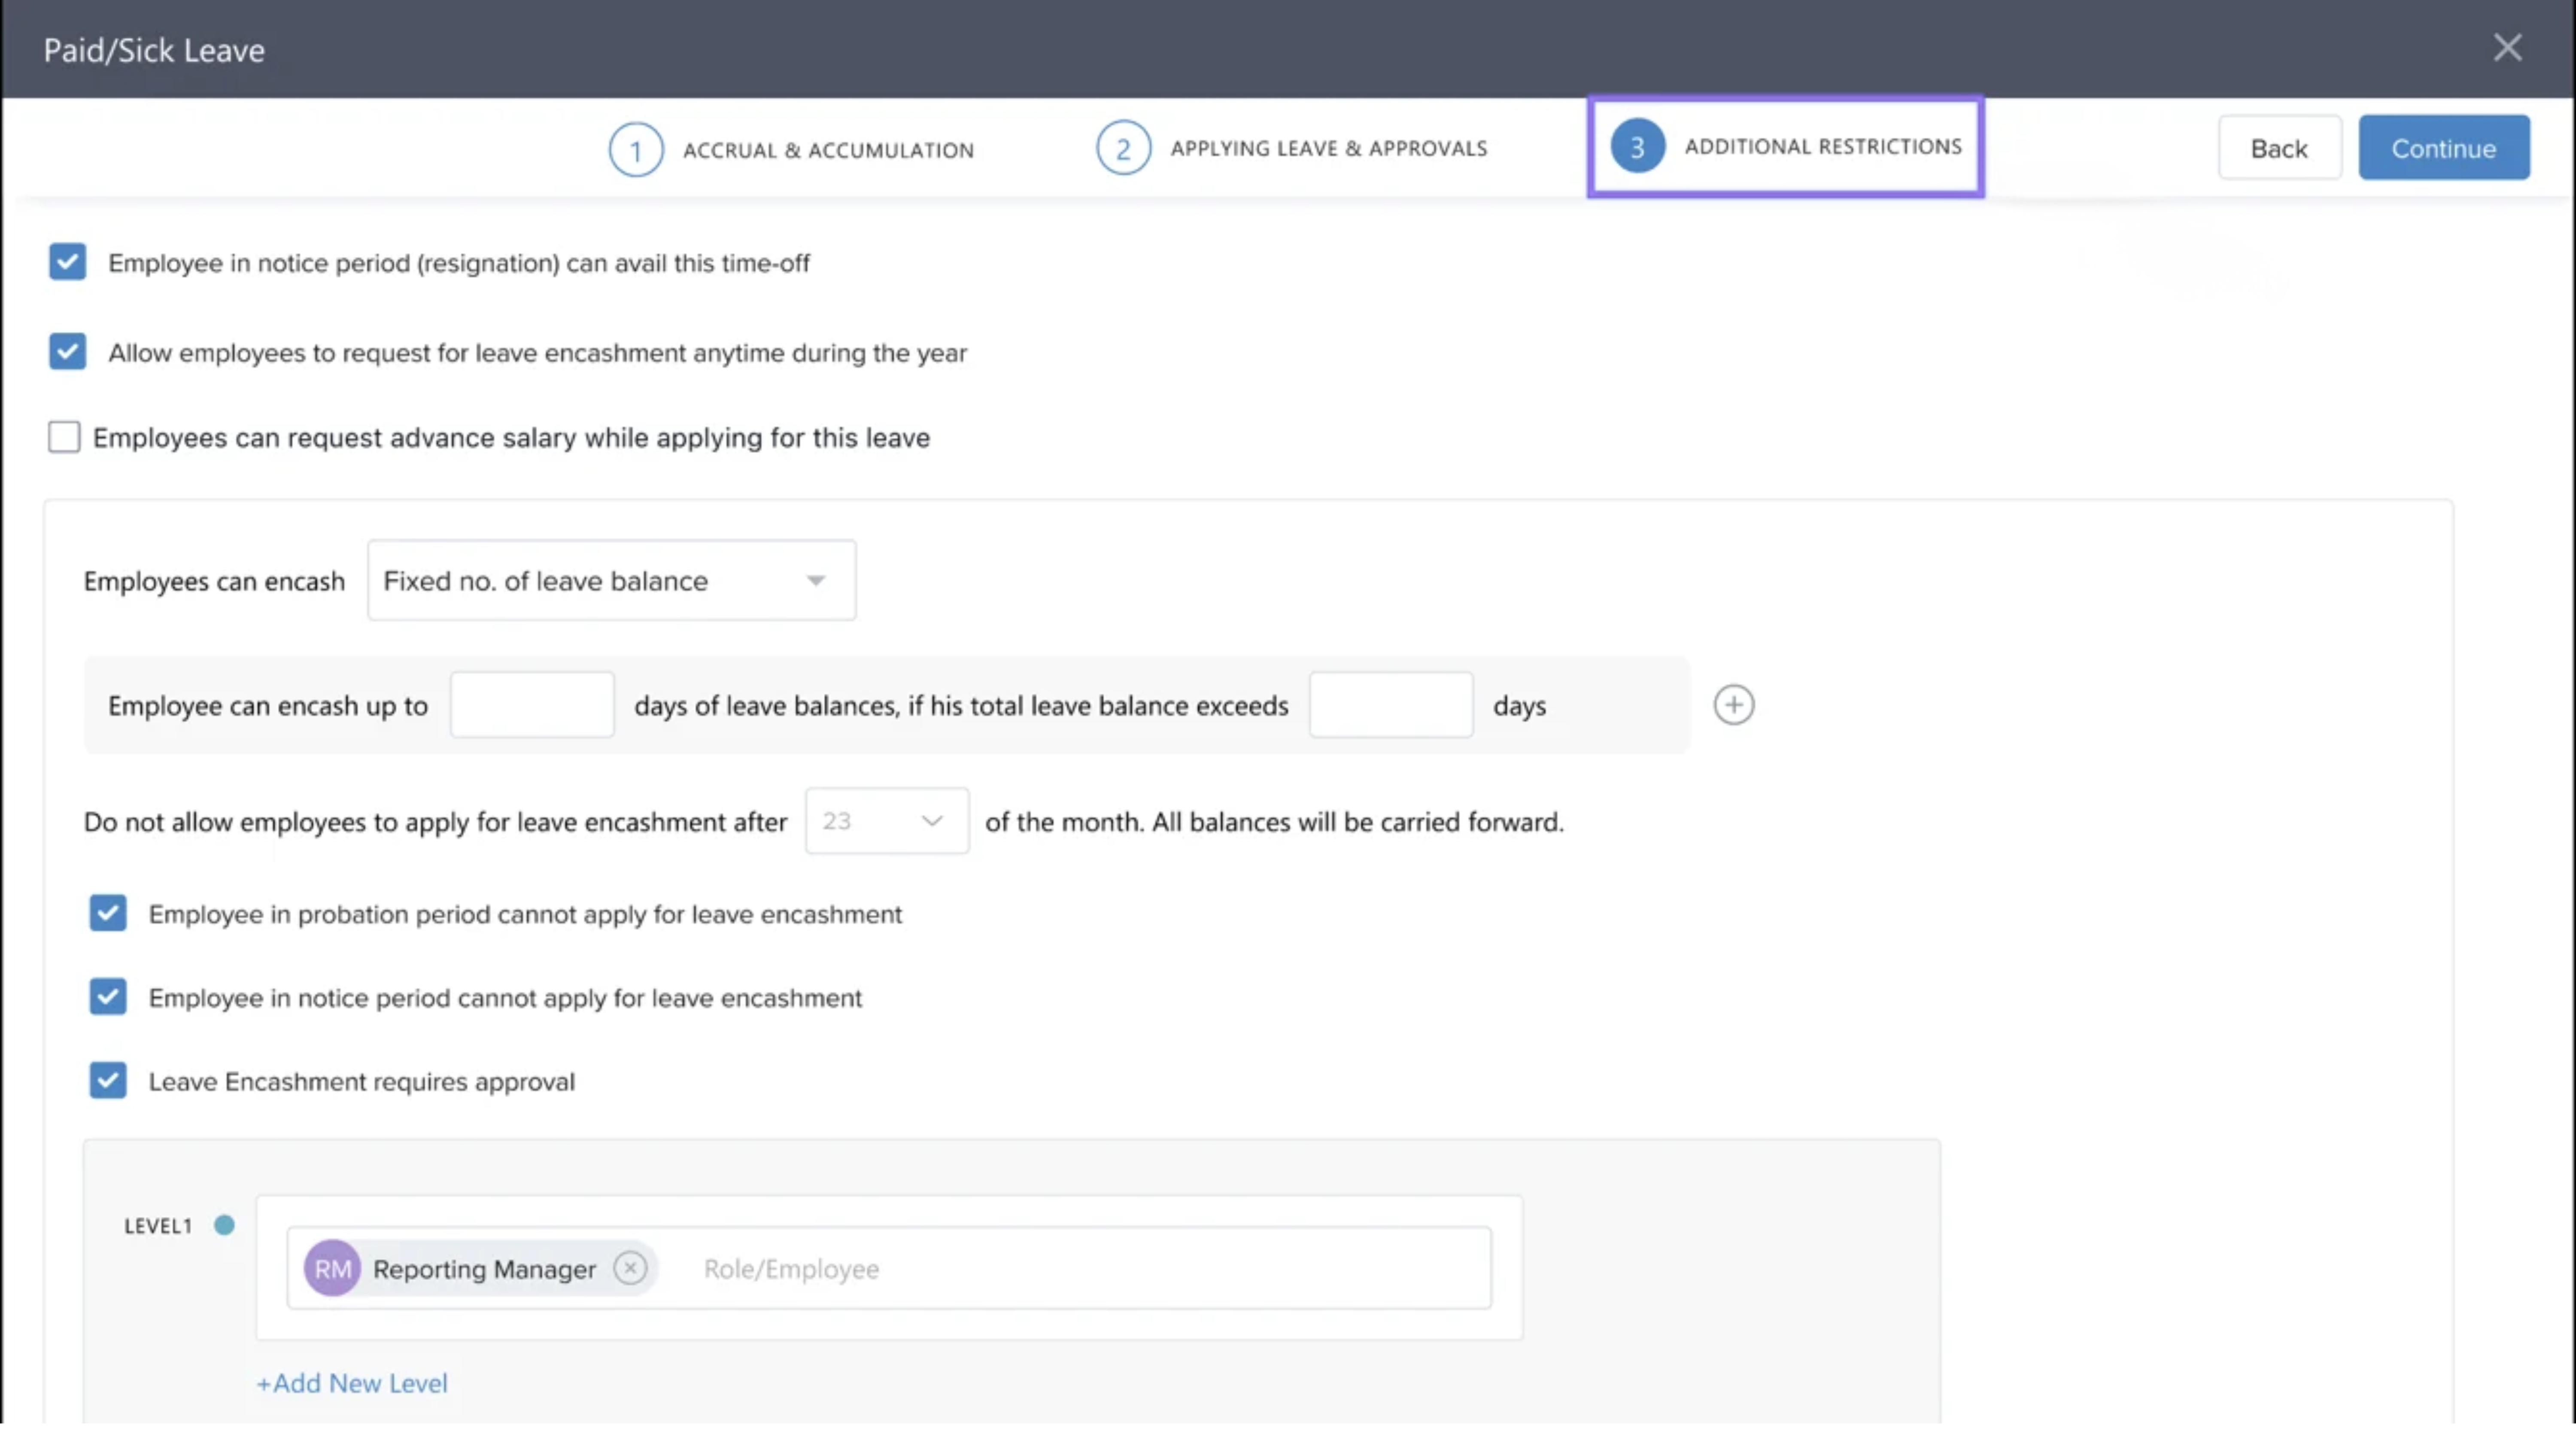2576x1449 pixels.
Task: Click the step 3 circle icon
Action: point(1637,147)
